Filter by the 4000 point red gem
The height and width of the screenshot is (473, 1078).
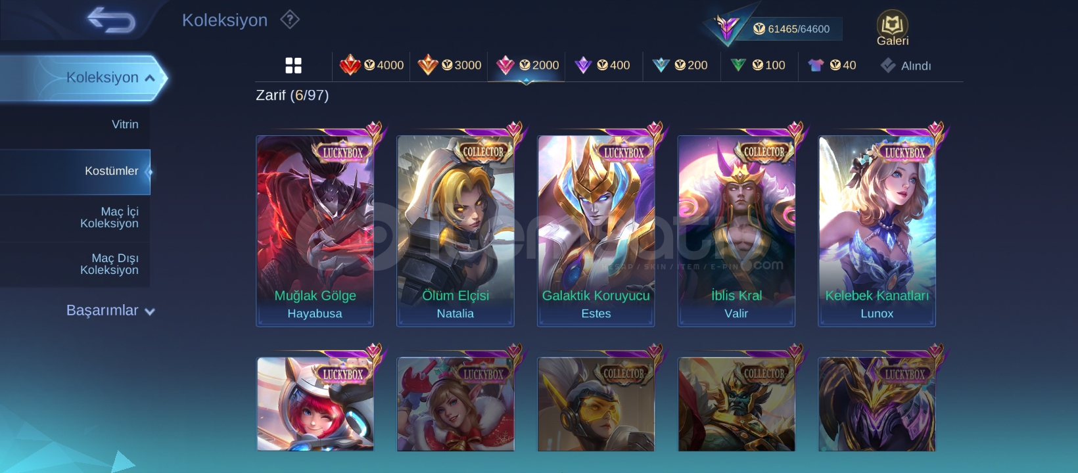(371, 65)
